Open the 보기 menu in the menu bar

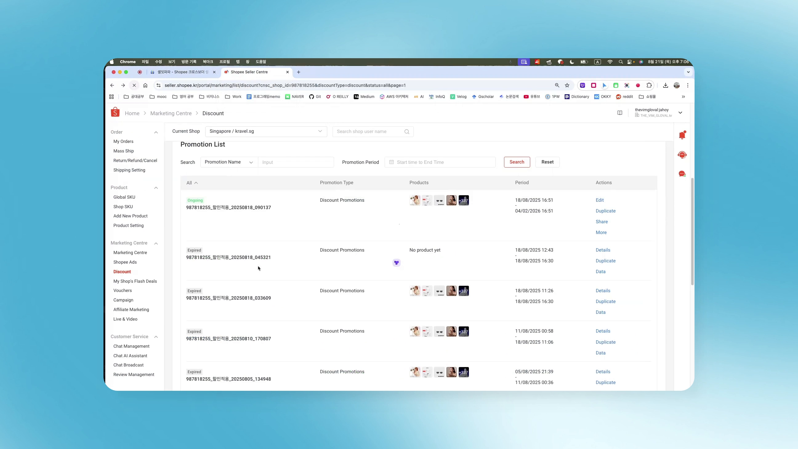coord(171,62)
